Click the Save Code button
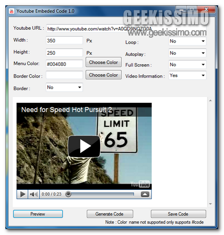224x235 pixels. click(178, 214)
